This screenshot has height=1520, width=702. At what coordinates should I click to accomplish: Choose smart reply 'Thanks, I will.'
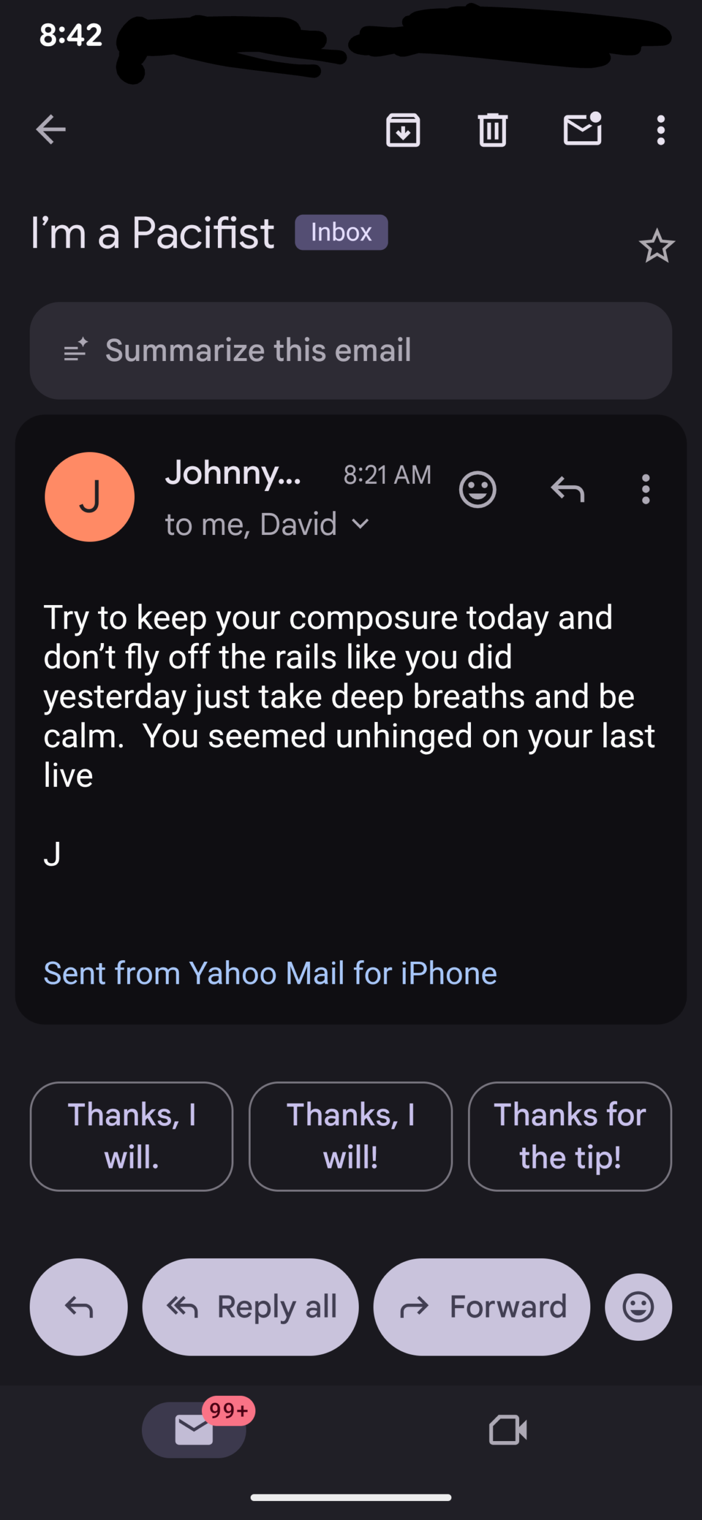click(131, 1136)
